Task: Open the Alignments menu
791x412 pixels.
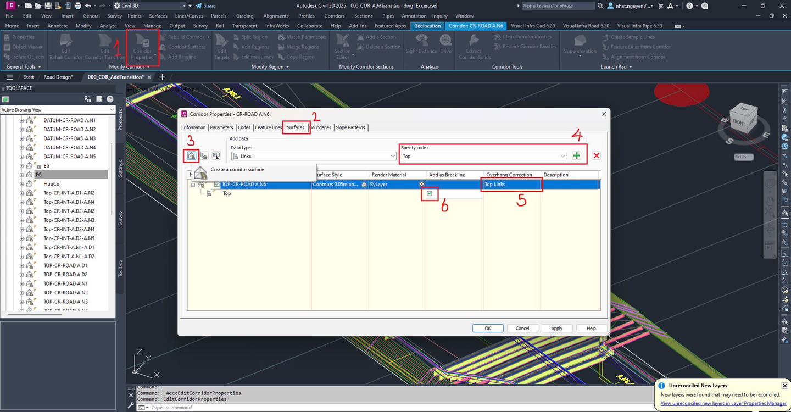Action: 276,16
